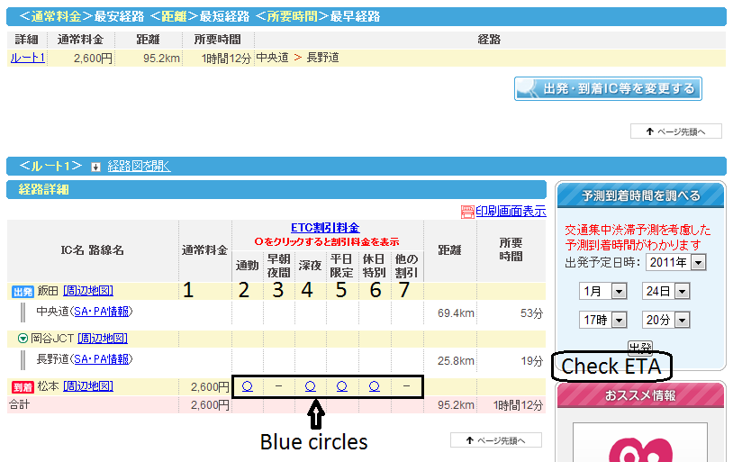Click the 平日限定 discount blue circle
The width and height of the screenshot is (733, 462).
[x=341, y=386]
